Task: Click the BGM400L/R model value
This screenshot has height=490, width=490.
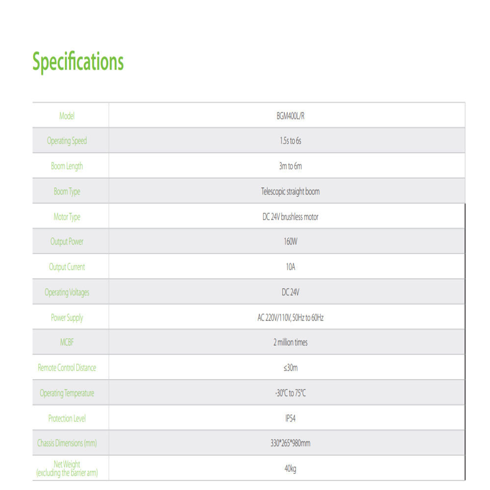Action: 290,116
